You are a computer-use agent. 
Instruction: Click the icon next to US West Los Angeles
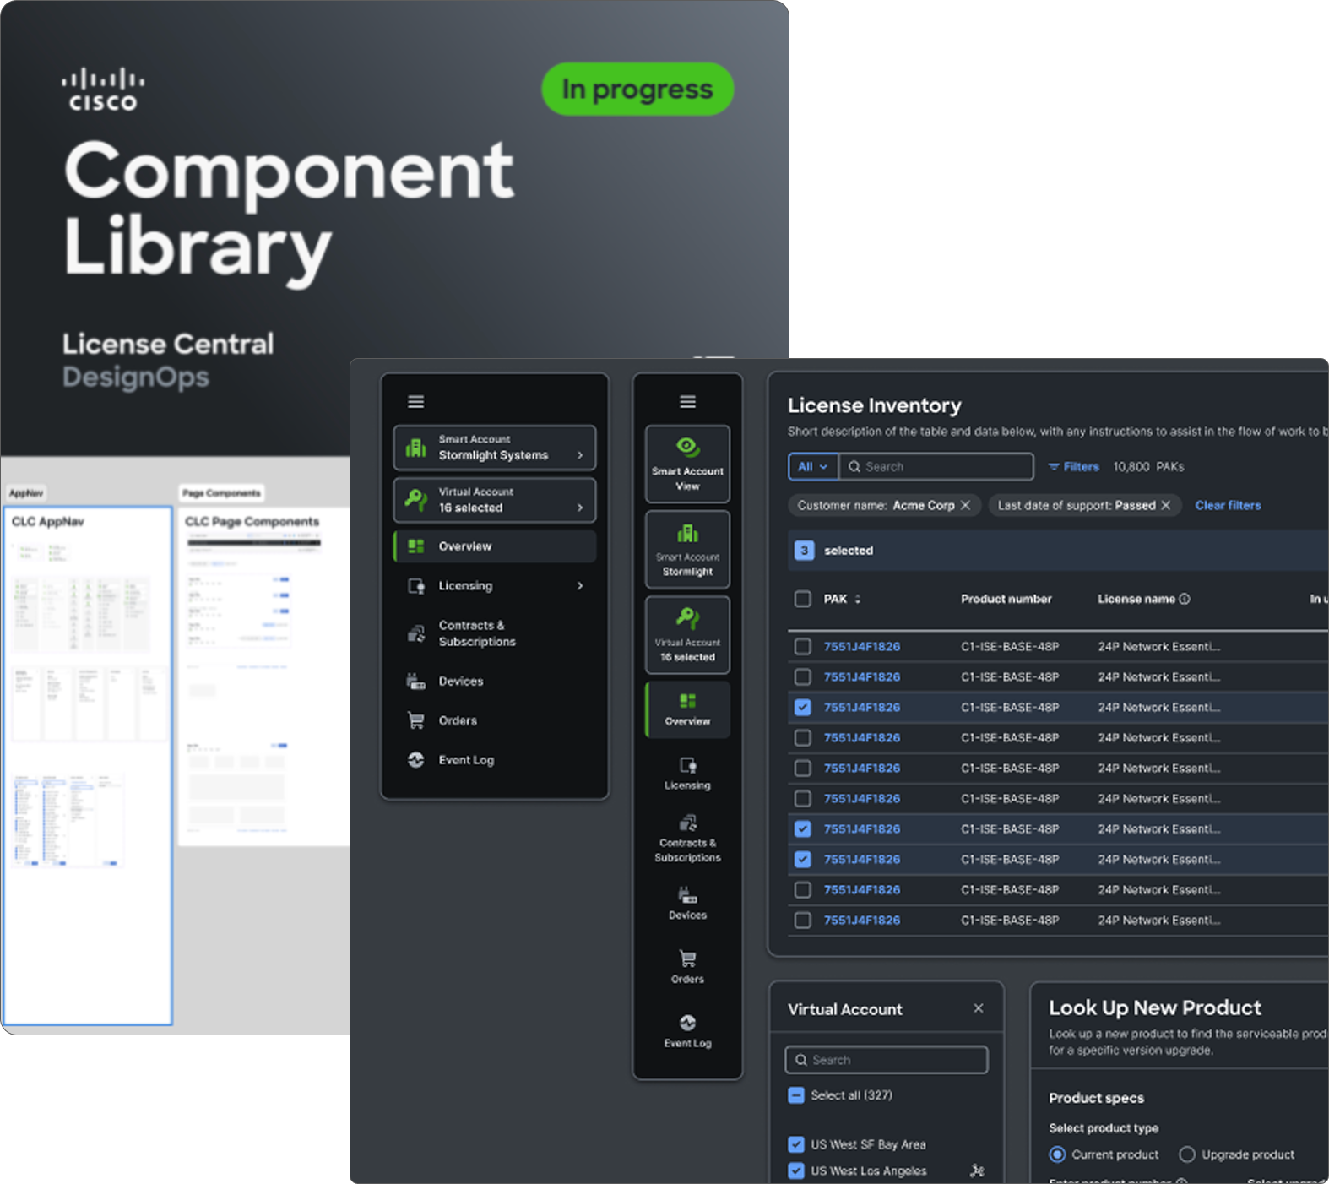(x=977, y=1170)
